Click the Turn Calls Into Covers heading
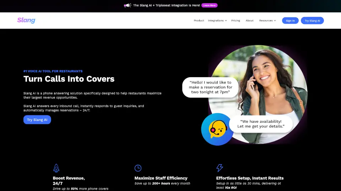The image size is (341, 191). tap(69, 79)
